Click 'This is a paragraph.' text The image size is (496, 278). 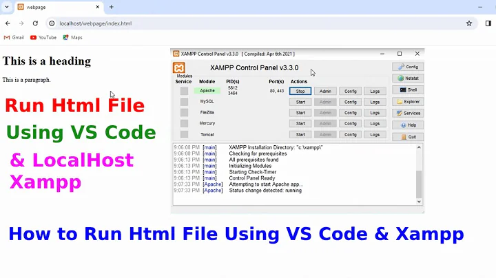(27, 80)
